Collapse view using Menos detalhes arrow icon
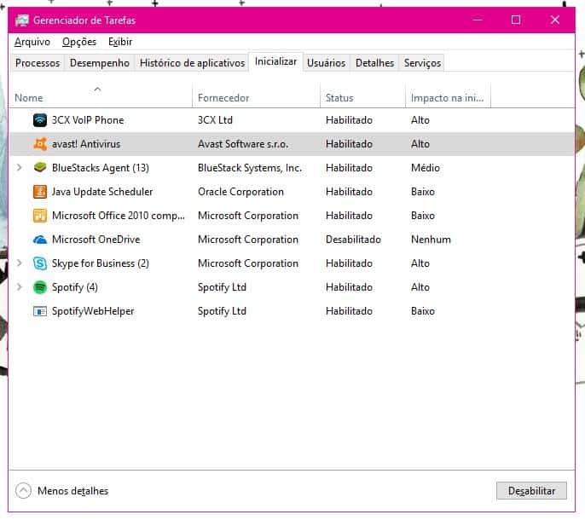Image resolution: width=585 pixels, height=520 pixels. click(23, 491)
